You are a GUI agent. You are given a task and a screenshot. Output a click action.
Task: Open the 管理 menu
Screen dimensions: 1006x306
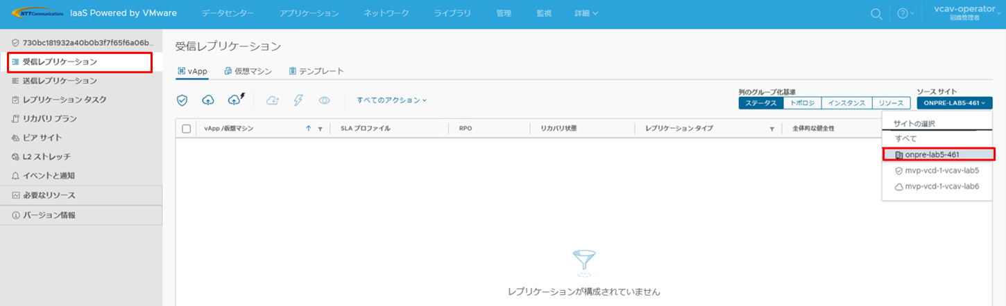(x=504, y=14)
